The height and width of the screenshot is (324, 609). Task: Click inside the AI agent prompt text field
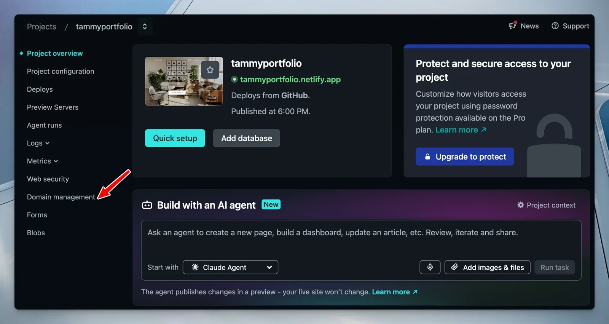(x=360, y=240)
